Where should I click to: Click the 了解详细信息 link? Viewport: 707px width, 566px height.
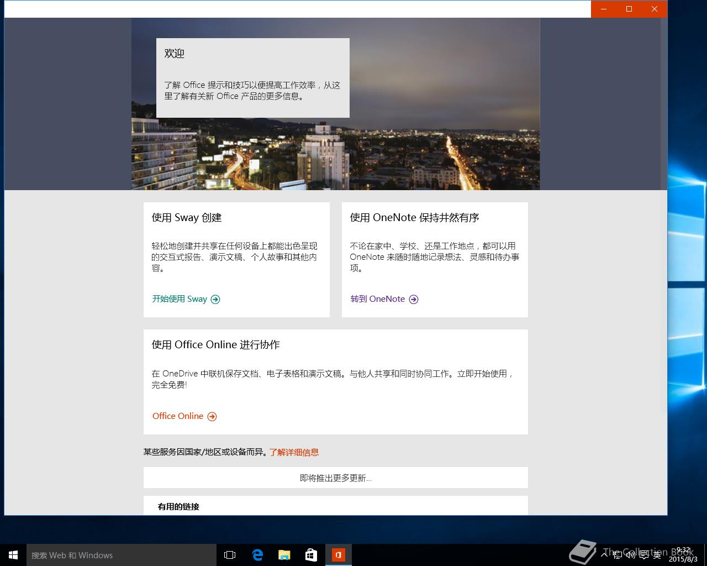[x=294, y=452]
